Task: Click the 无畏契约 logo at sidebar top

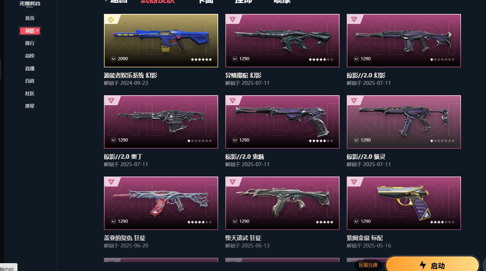Action: 30,3
